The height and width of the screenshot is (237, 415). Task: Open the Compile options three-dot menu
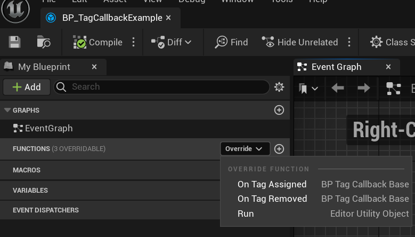pos(134,42)
